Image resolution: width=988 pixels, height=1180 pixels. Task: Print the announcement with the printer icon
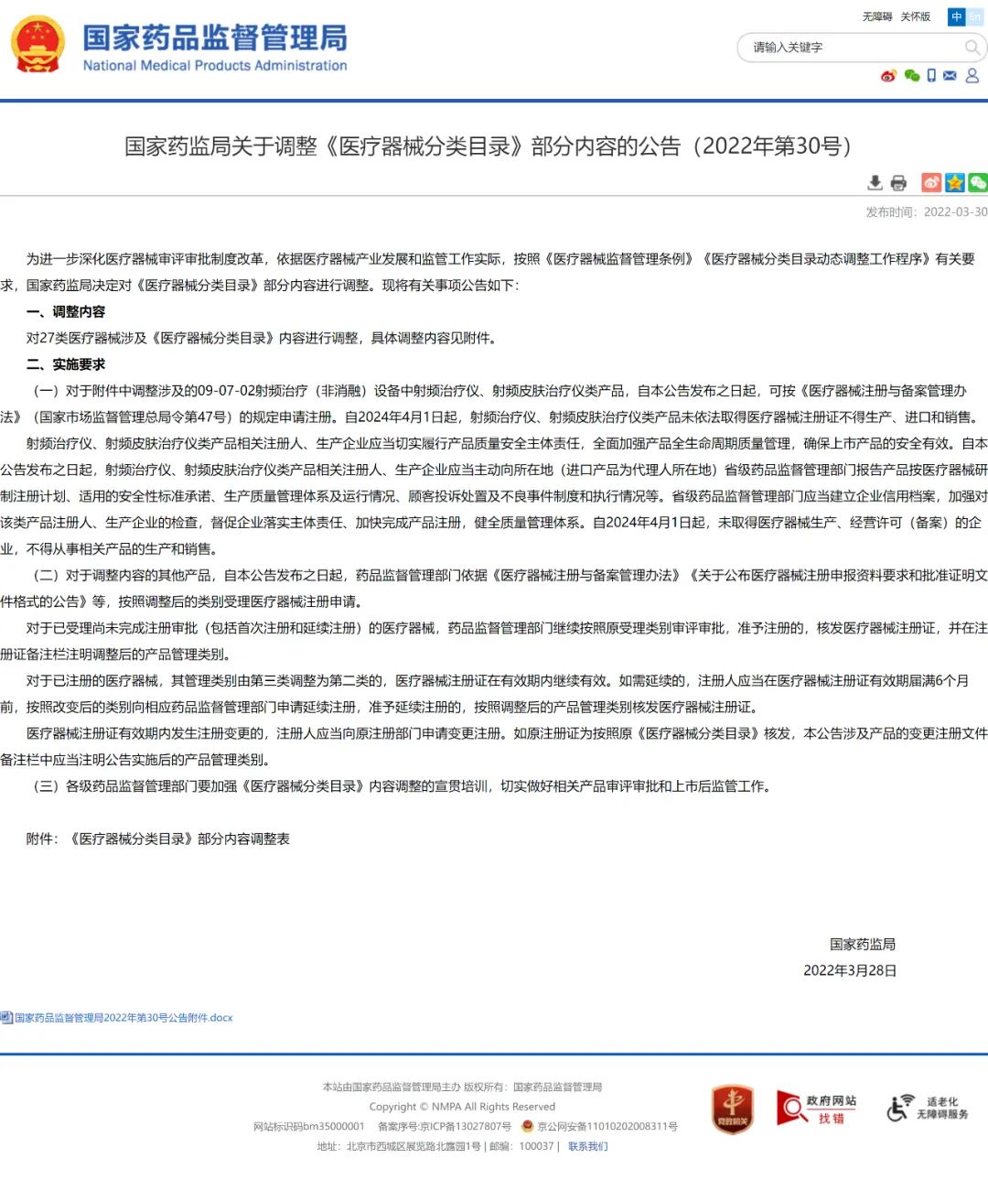point(898,183)
